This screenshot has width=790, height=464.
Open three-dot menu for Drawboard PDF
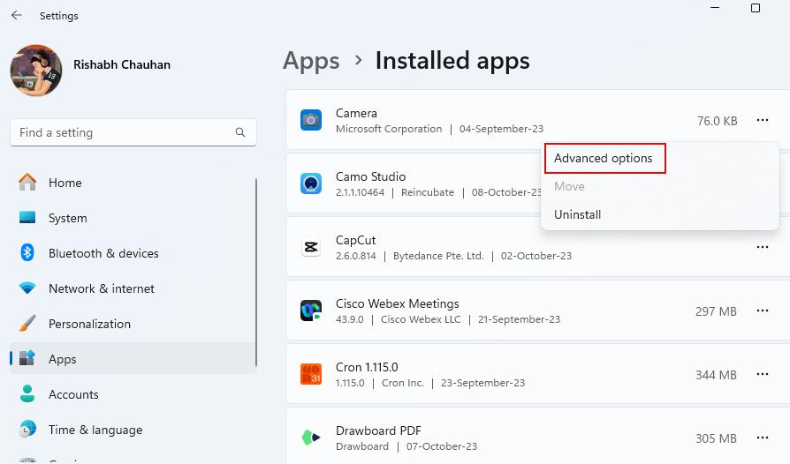tap(763, 438)
